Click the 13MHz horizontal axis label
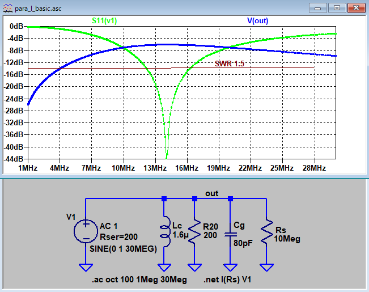Screen dimensions: 369x292 (x=155, y=168)
